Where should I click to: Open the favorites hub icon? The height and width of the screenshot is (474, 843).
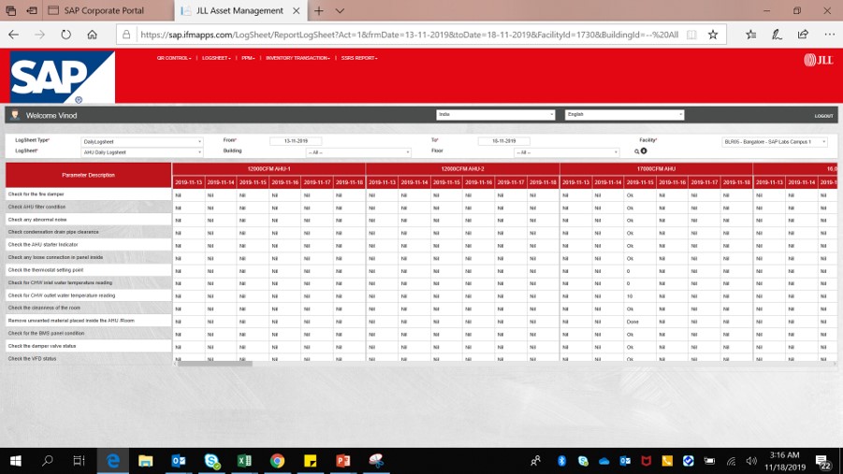pyautogui.click(x=751, y=35)
